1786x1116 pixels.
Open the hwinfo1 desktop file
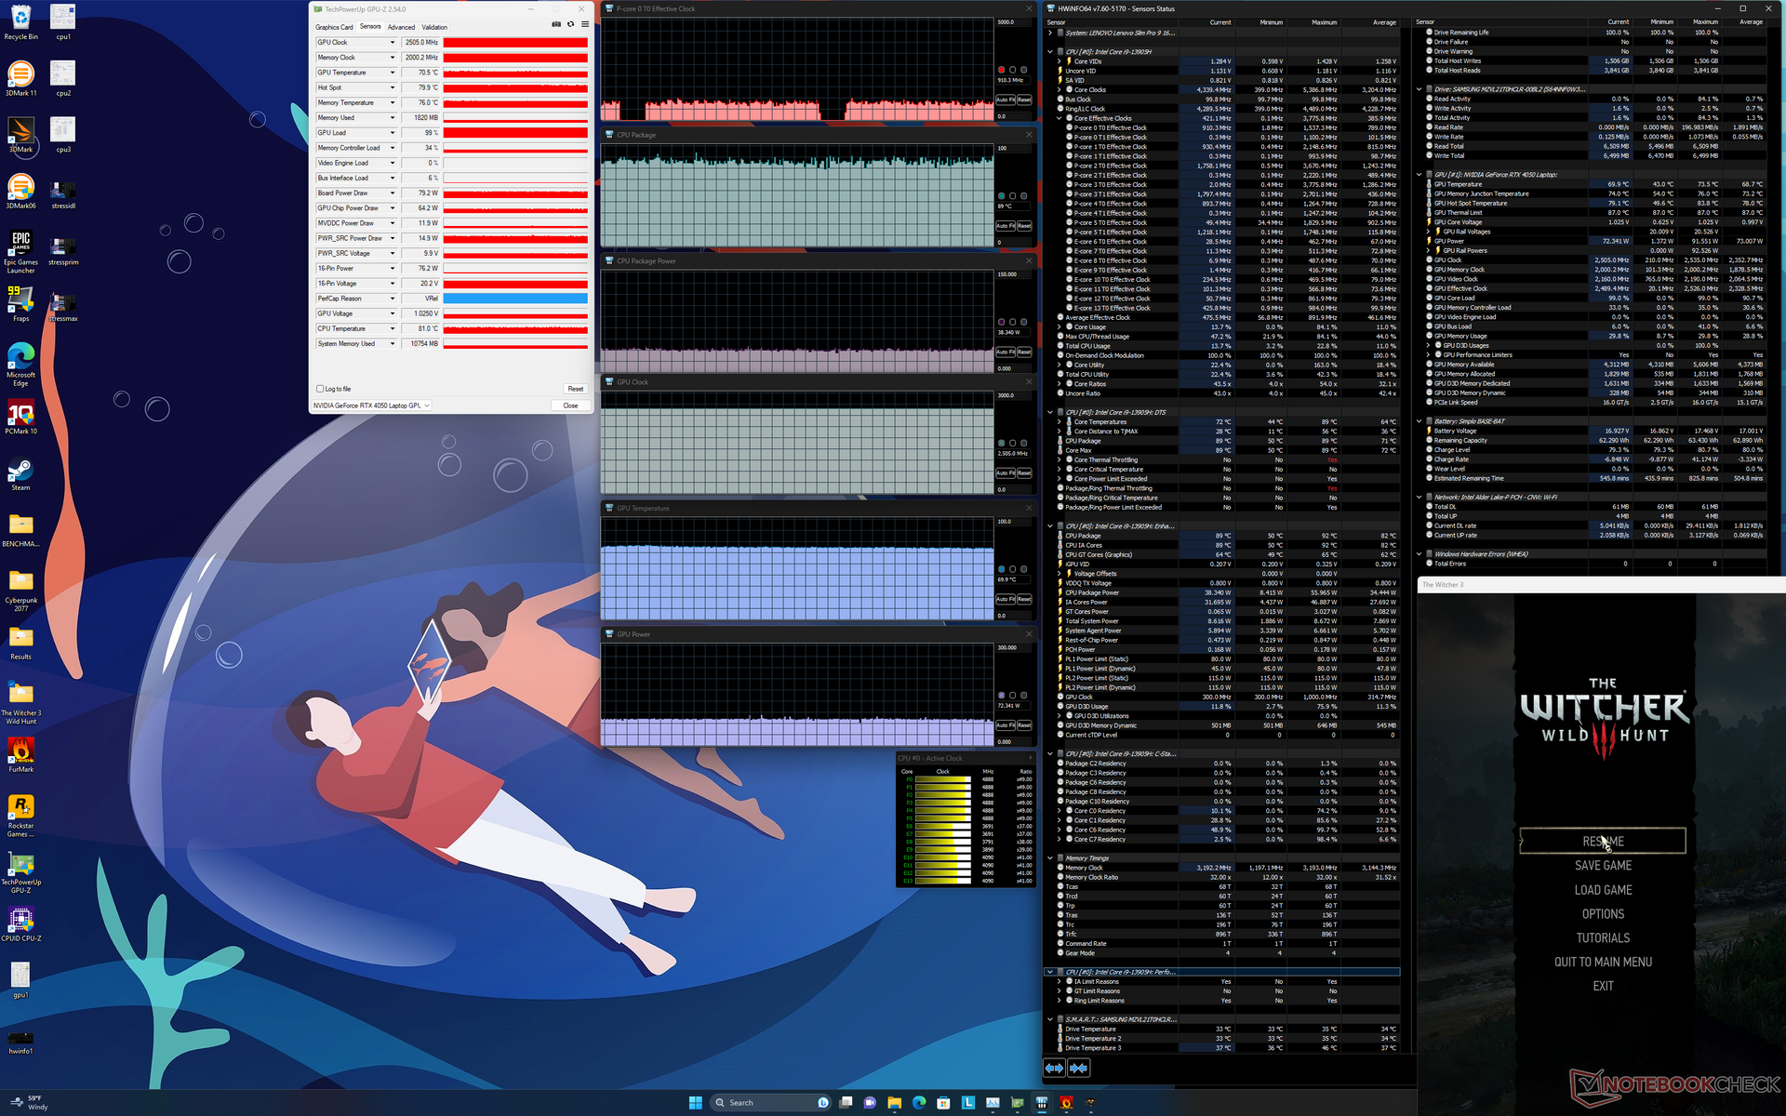pos(20,1042)
